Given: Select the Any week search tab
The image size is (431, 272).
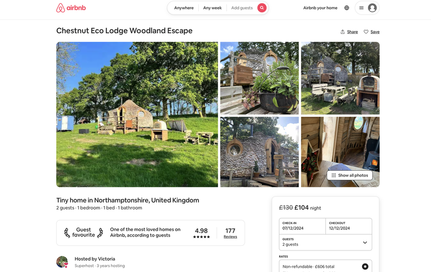Looking at the screenshot, I should coord(212,8).
